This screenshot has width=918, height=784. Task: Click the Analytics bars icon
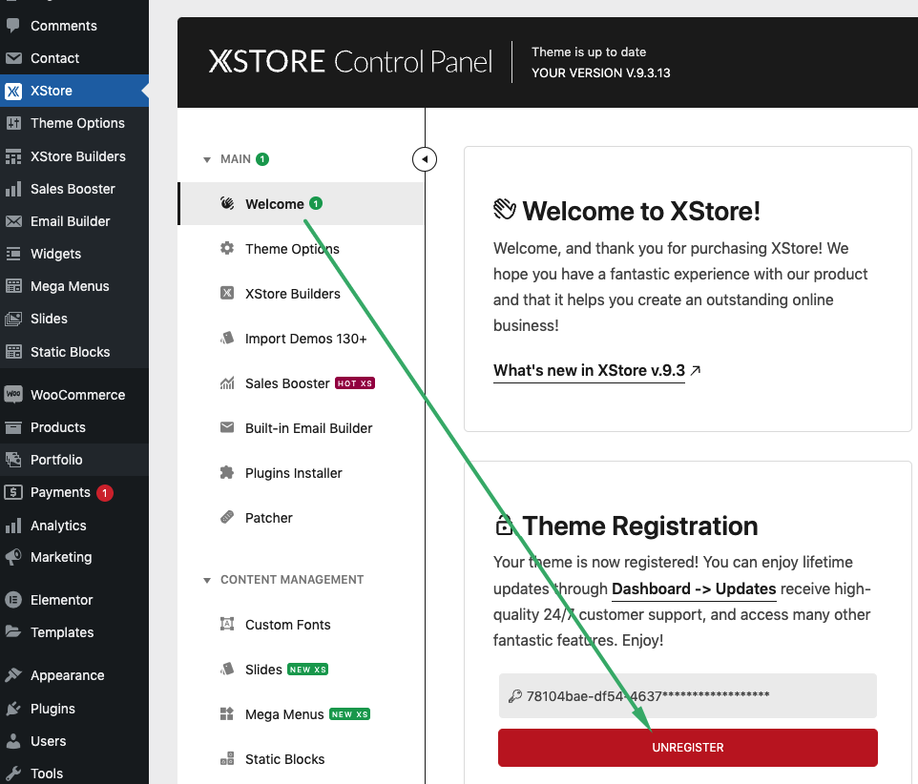(x=12, y=526)
